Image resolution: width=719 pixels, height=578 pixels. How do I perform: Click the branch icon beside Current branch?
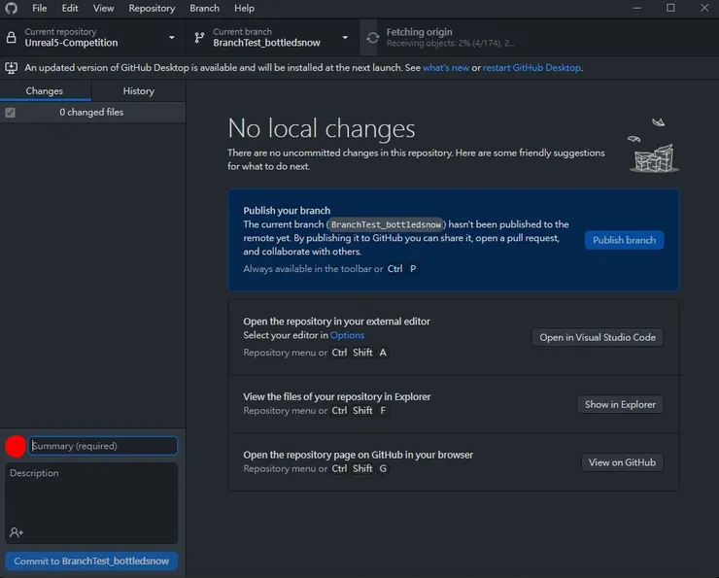click(x=199, y=38)
